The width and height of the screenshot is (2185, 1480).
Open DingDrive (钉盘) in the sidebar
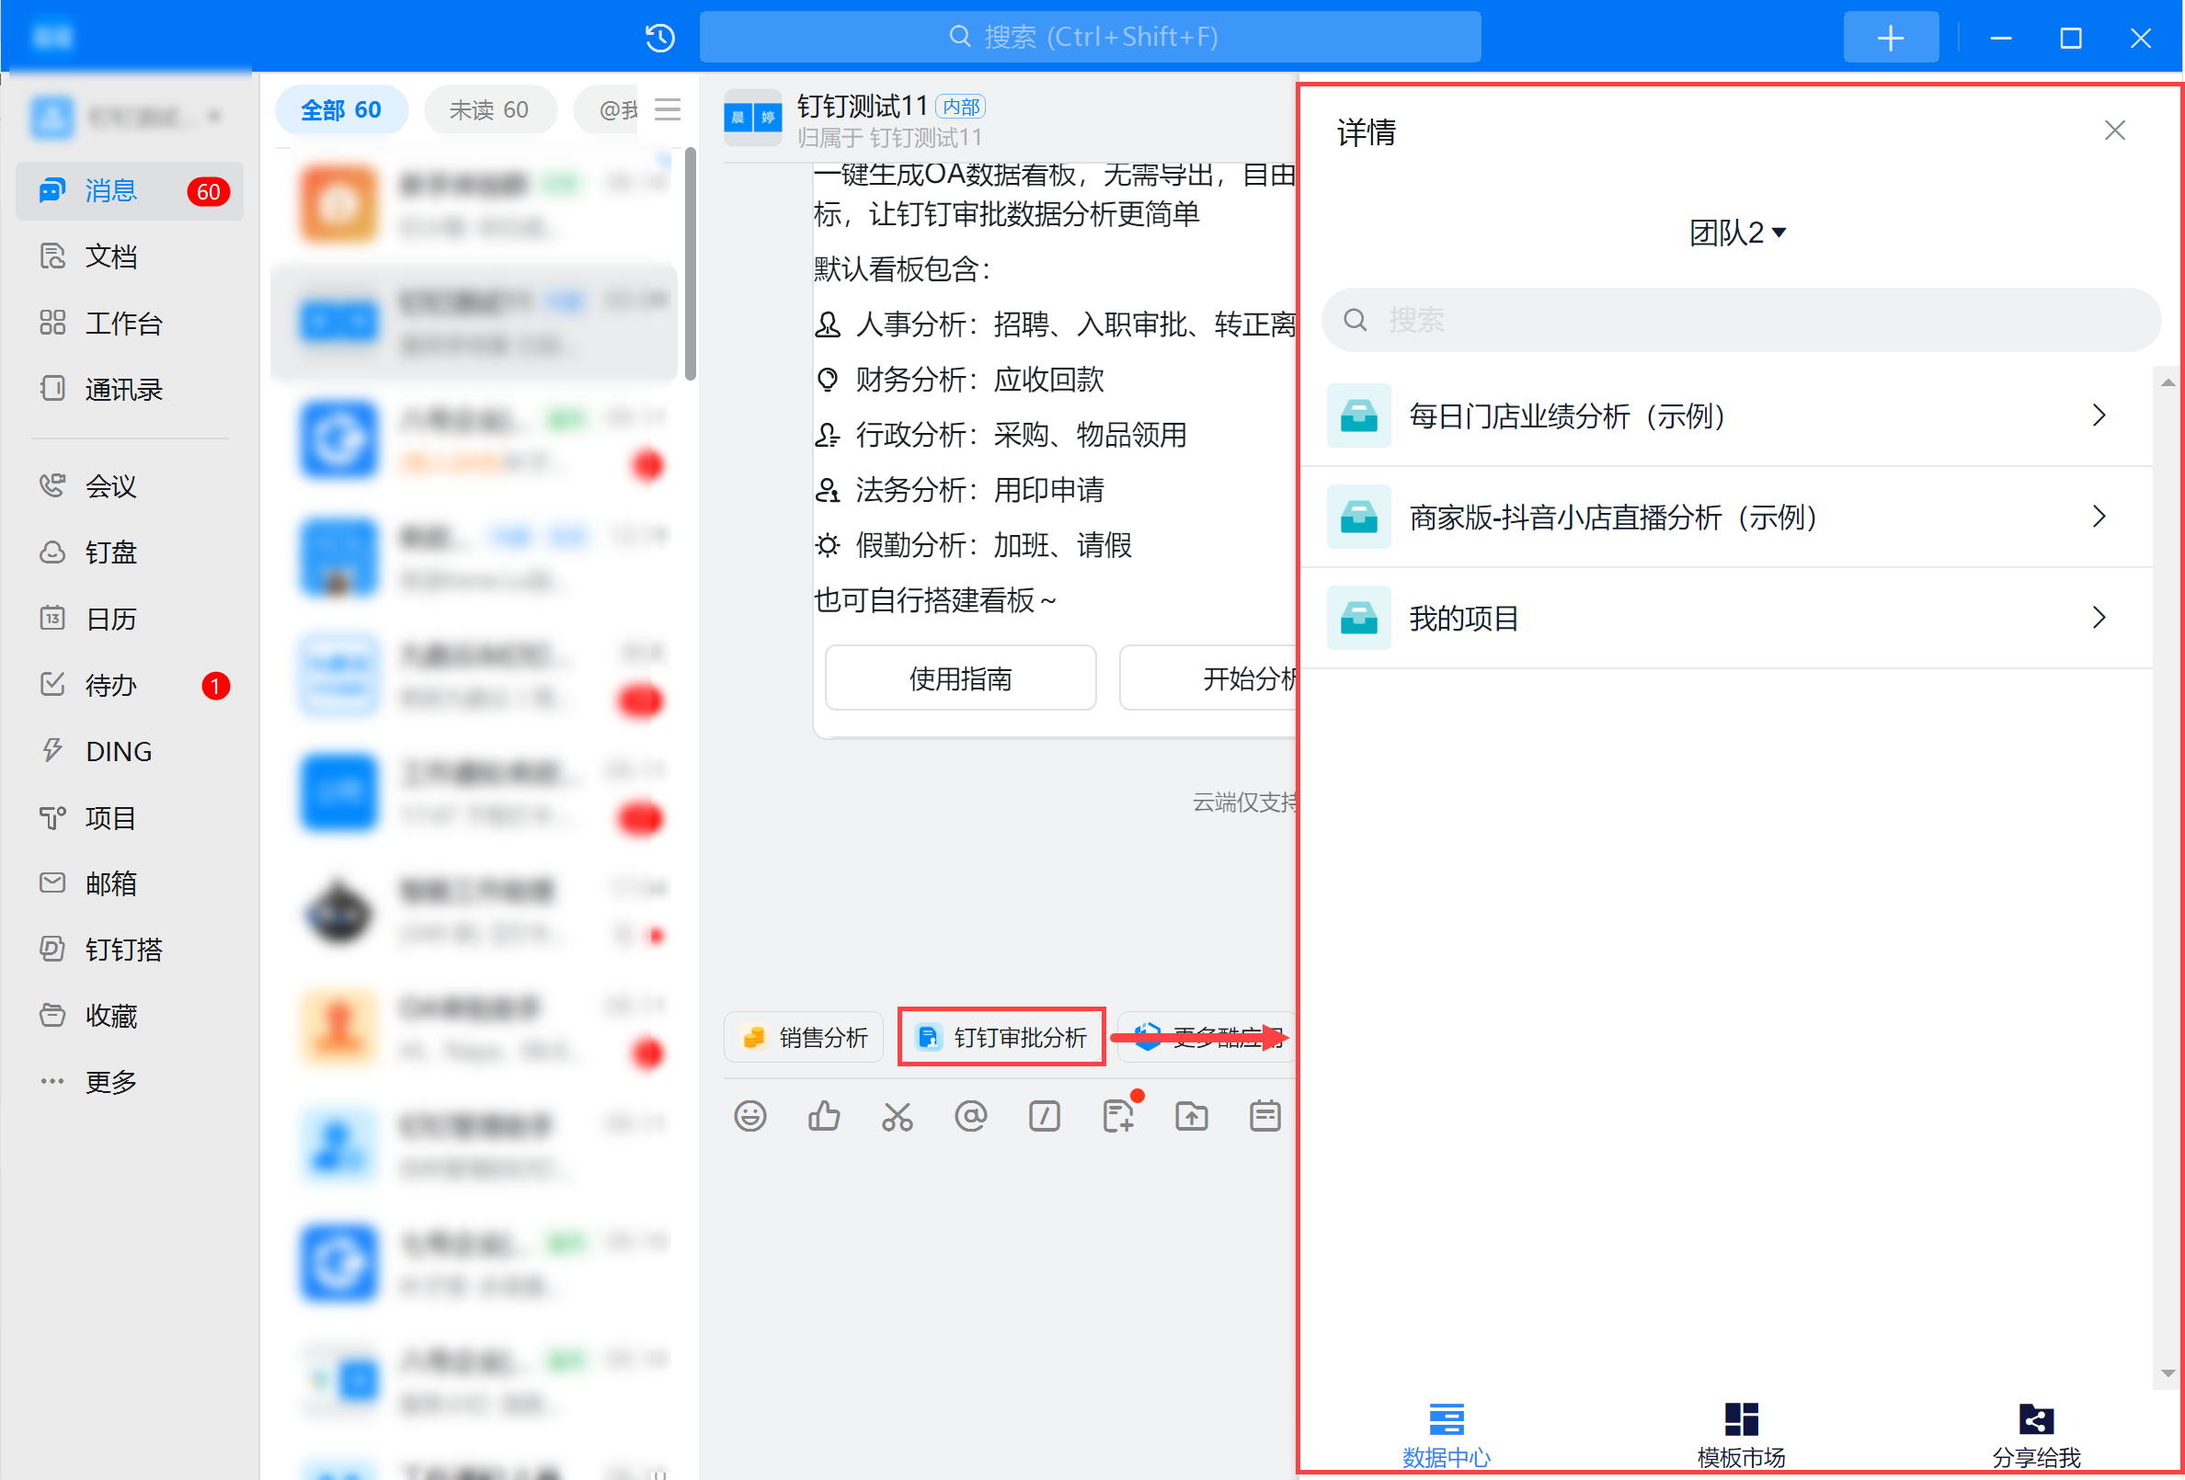(x=130, y=552)
